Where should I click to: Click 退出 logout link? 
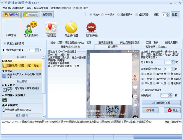[x=86, y=8]
